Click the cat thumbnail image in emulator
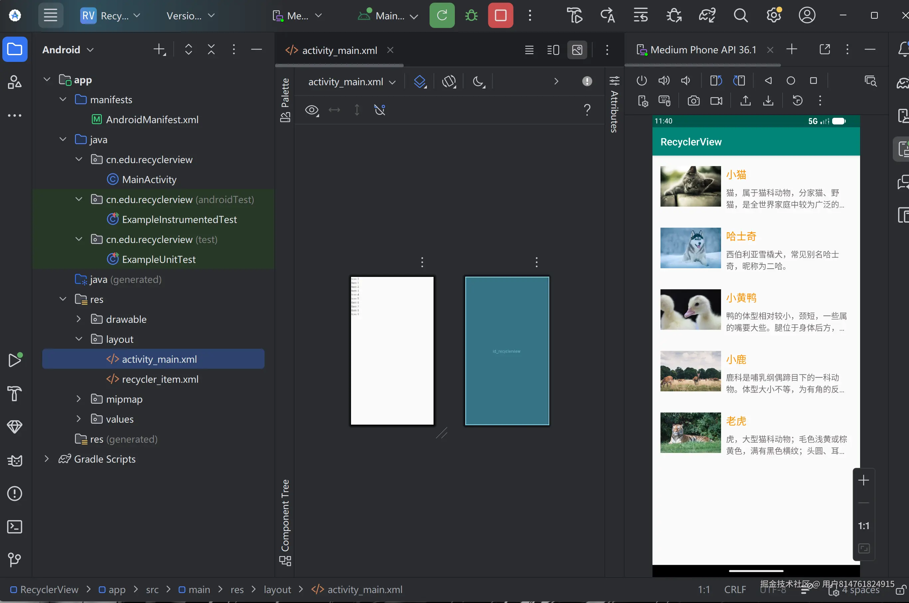This screenshot has width=909, height=603. [x=690, y=186]
